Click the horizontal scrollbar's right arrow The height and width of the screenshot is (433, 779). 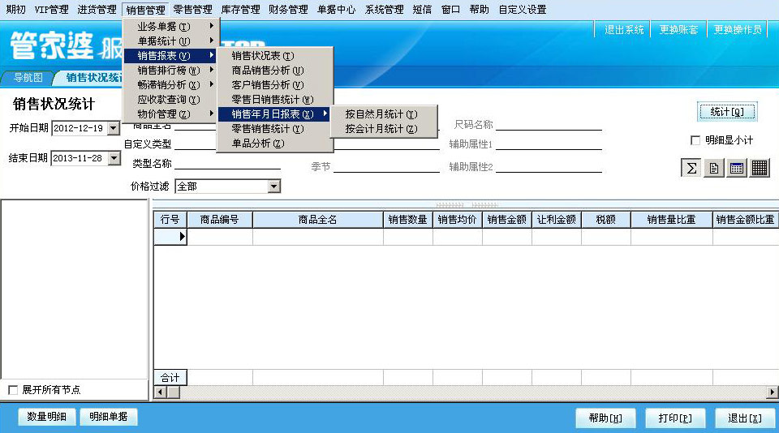pos(773,392)
